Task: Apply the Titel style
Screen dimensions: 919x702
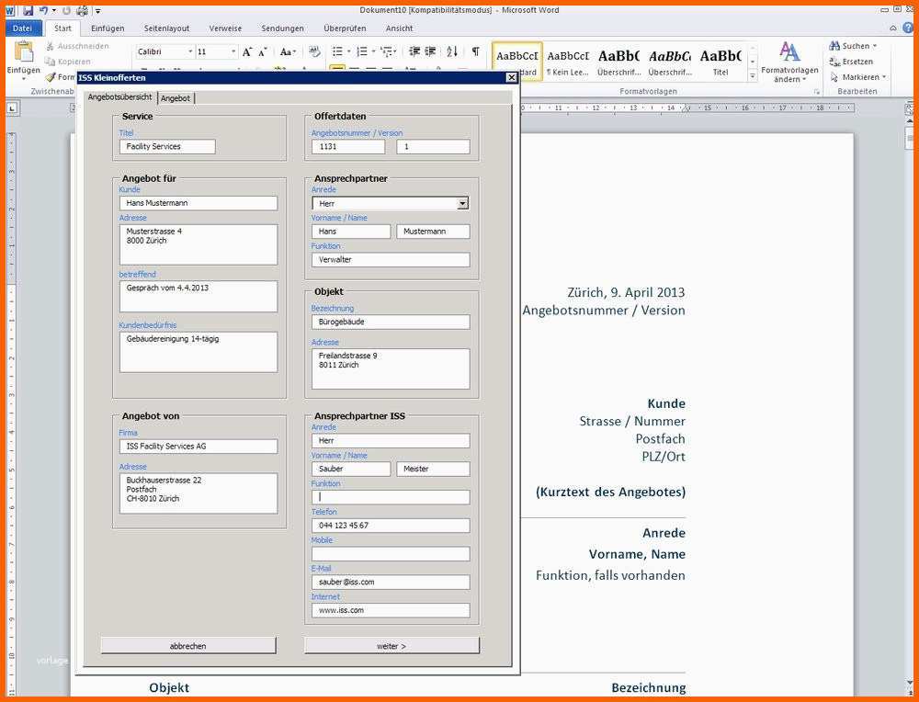Action: pos(720,62)
